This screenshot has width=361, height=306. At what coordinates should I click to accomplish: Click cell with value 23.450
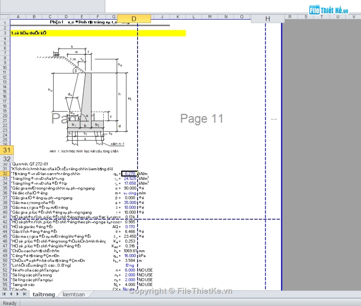click(x=129, y=236)
